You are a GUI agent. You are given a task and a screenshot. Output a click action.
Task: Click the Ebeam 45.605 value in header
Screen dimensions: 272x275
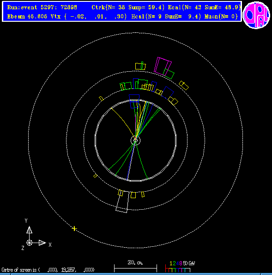(27, 17)
